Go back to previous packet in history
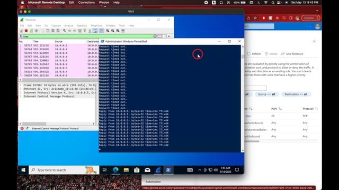This screenshot has height=190, width=339. pyautogui.click(x=69, y=31)
